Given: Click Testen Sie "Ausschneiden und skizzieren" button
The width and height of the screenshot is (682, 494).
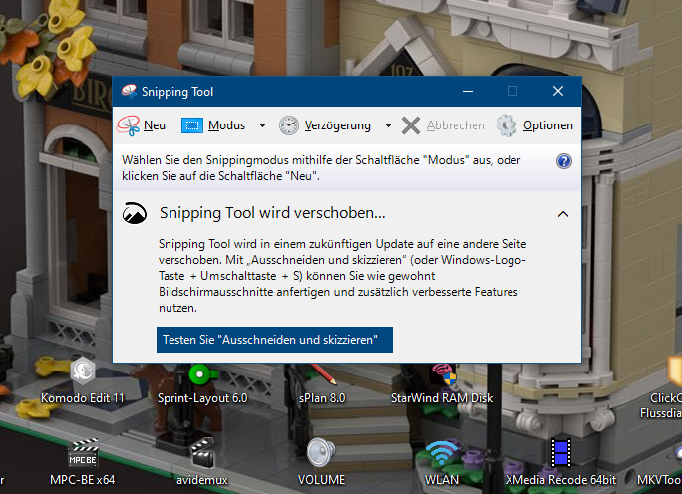Looking at the screenshot, I should pyautogui.click(x=274, y=340).
